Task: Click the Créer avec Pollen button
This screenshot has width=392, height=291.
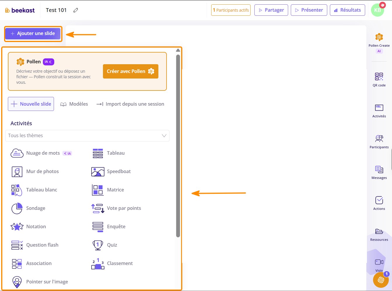Action: tap(131, 72)
